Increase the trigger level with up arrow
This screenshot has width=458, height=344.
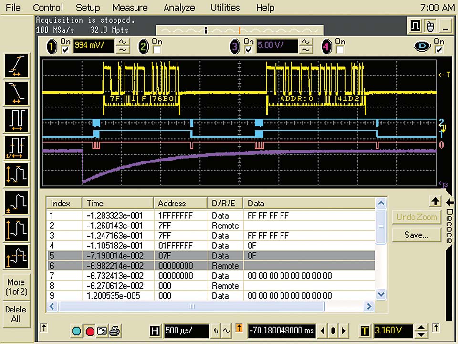point(421,327)
